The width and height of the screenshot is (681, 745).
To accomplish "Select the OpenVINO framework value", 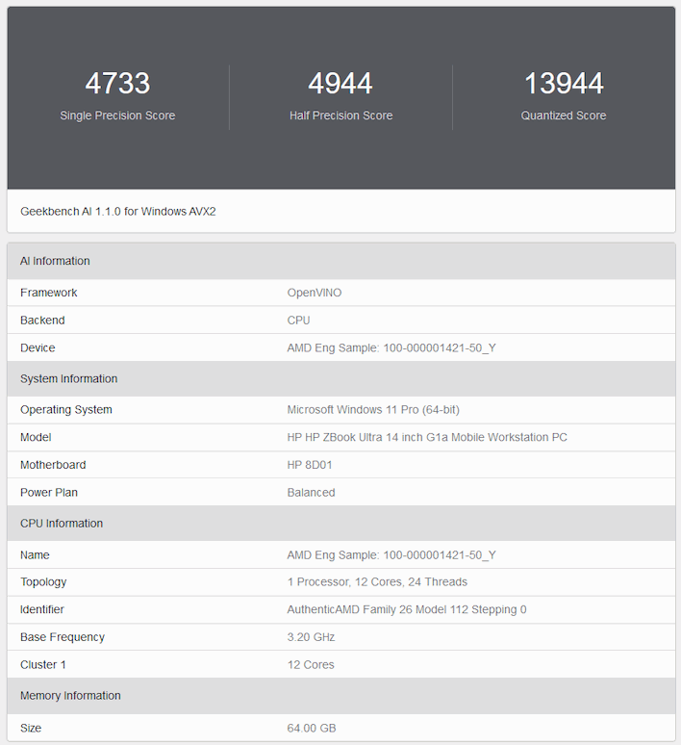I will [314, 293].
